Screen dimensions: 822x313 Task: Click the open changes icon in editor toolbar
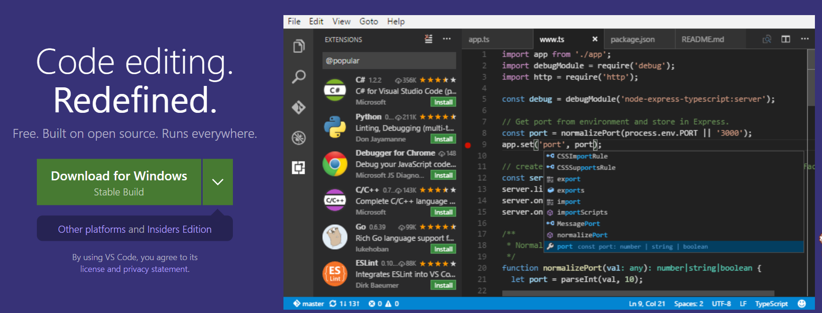[767, 39]
